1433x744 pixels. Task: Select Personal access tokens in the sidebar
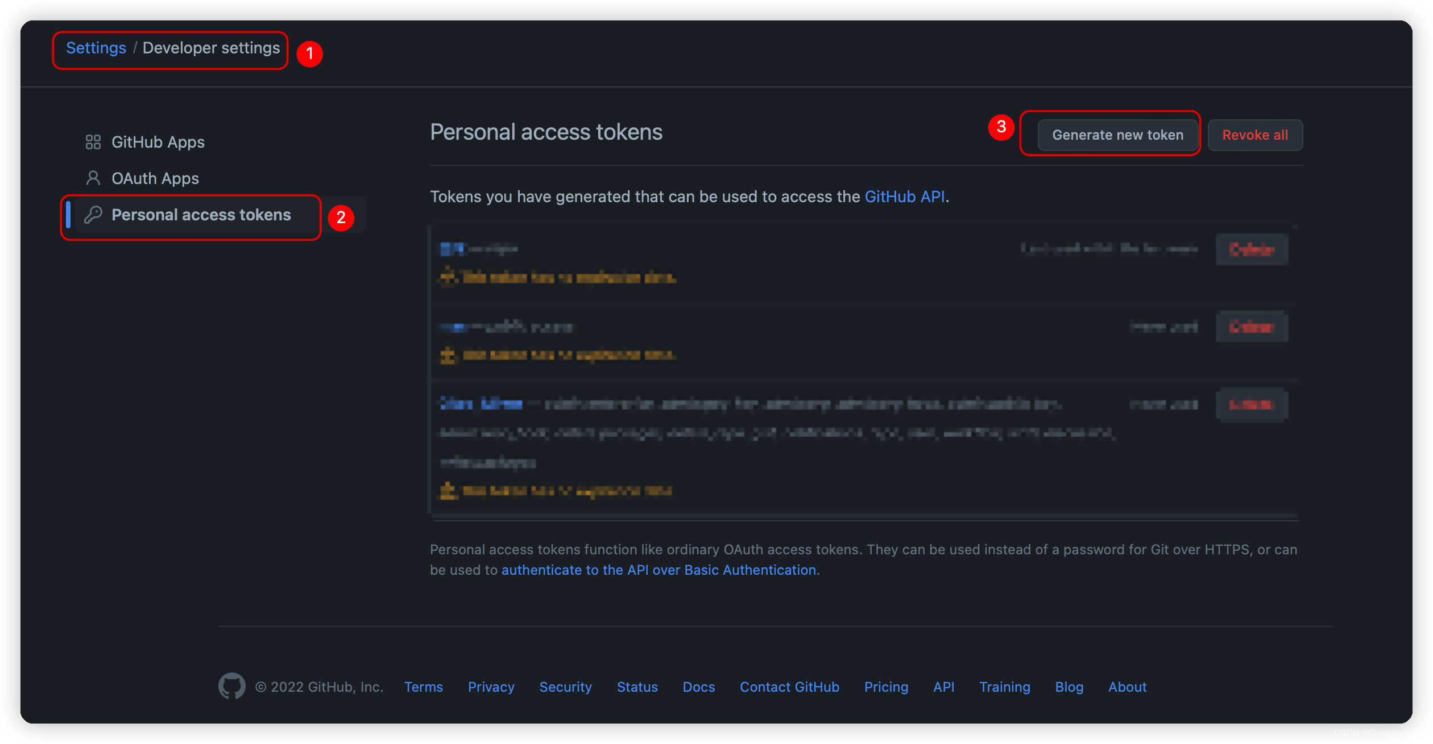pyautogui.click(x=201, y=215)
